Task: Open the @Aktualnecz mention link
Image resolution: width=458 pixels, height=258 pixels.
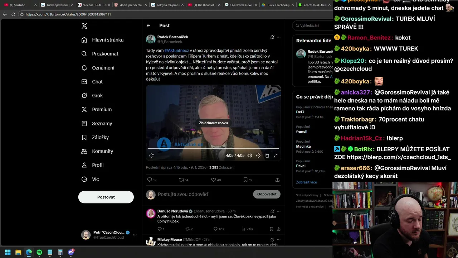Action: pos(176,51)
